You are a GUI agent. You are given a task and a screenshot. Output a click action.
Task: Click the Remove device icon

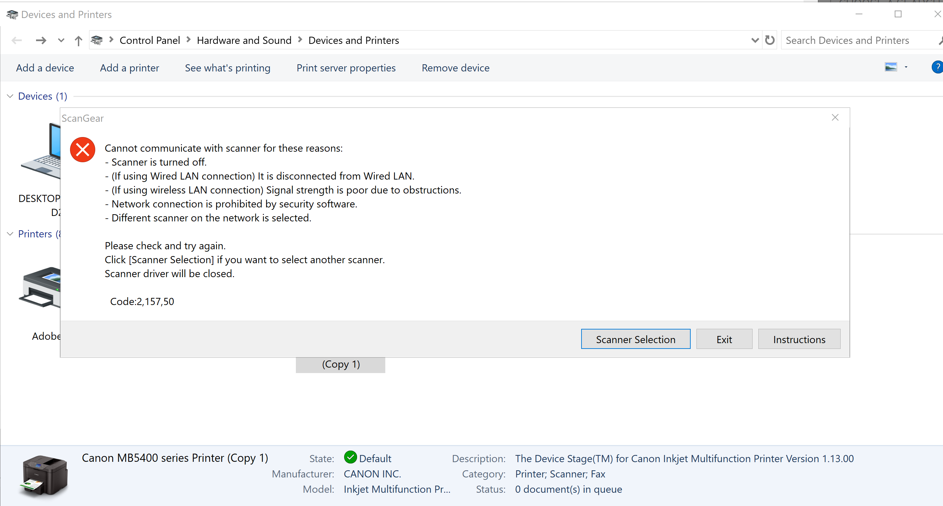(x=455, y=67)
